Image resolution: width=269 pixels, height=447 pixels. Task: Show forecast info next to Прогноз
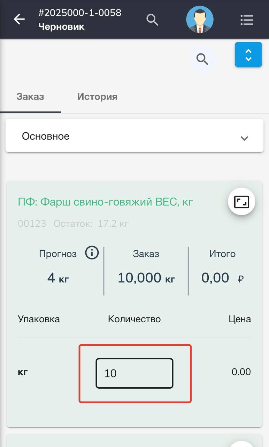click(92, 252)
